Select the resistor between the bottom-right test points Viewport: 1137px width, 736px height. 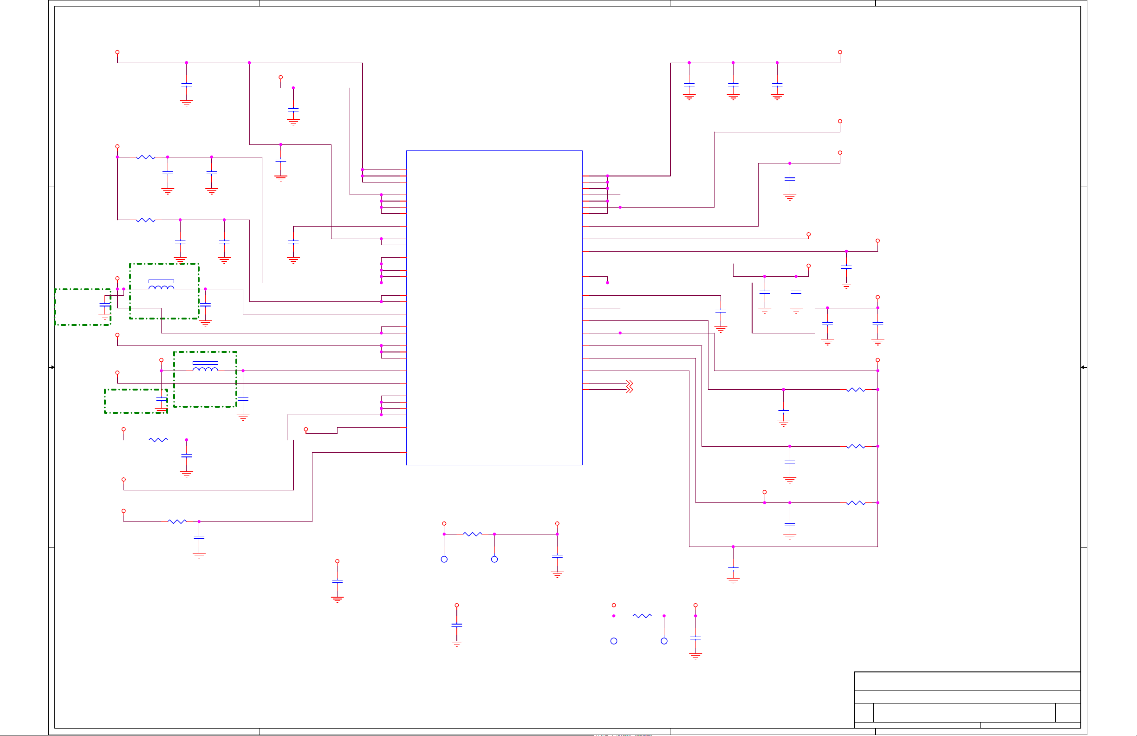pos(642,616)
